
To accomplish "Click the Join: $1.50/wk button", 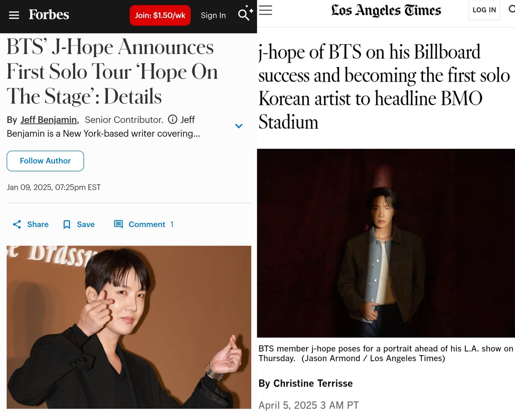I will click(160, 15).
